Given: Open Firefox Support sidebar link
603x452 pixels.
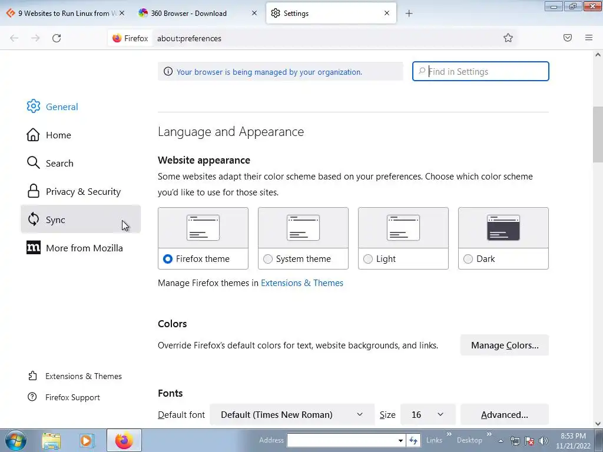Looking at the screenshot, I should pyautogui.click(x=72, y=397).
